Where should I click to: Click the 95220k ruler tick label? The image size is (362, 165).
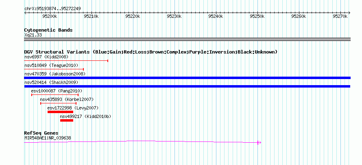pos(133,16)
